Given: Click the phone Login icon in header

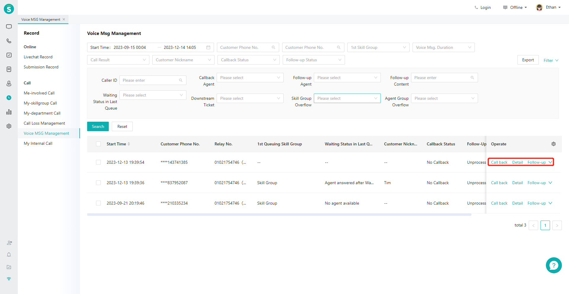Looking at the screenshot, I should pyautogui.click(x=477, y=7).
